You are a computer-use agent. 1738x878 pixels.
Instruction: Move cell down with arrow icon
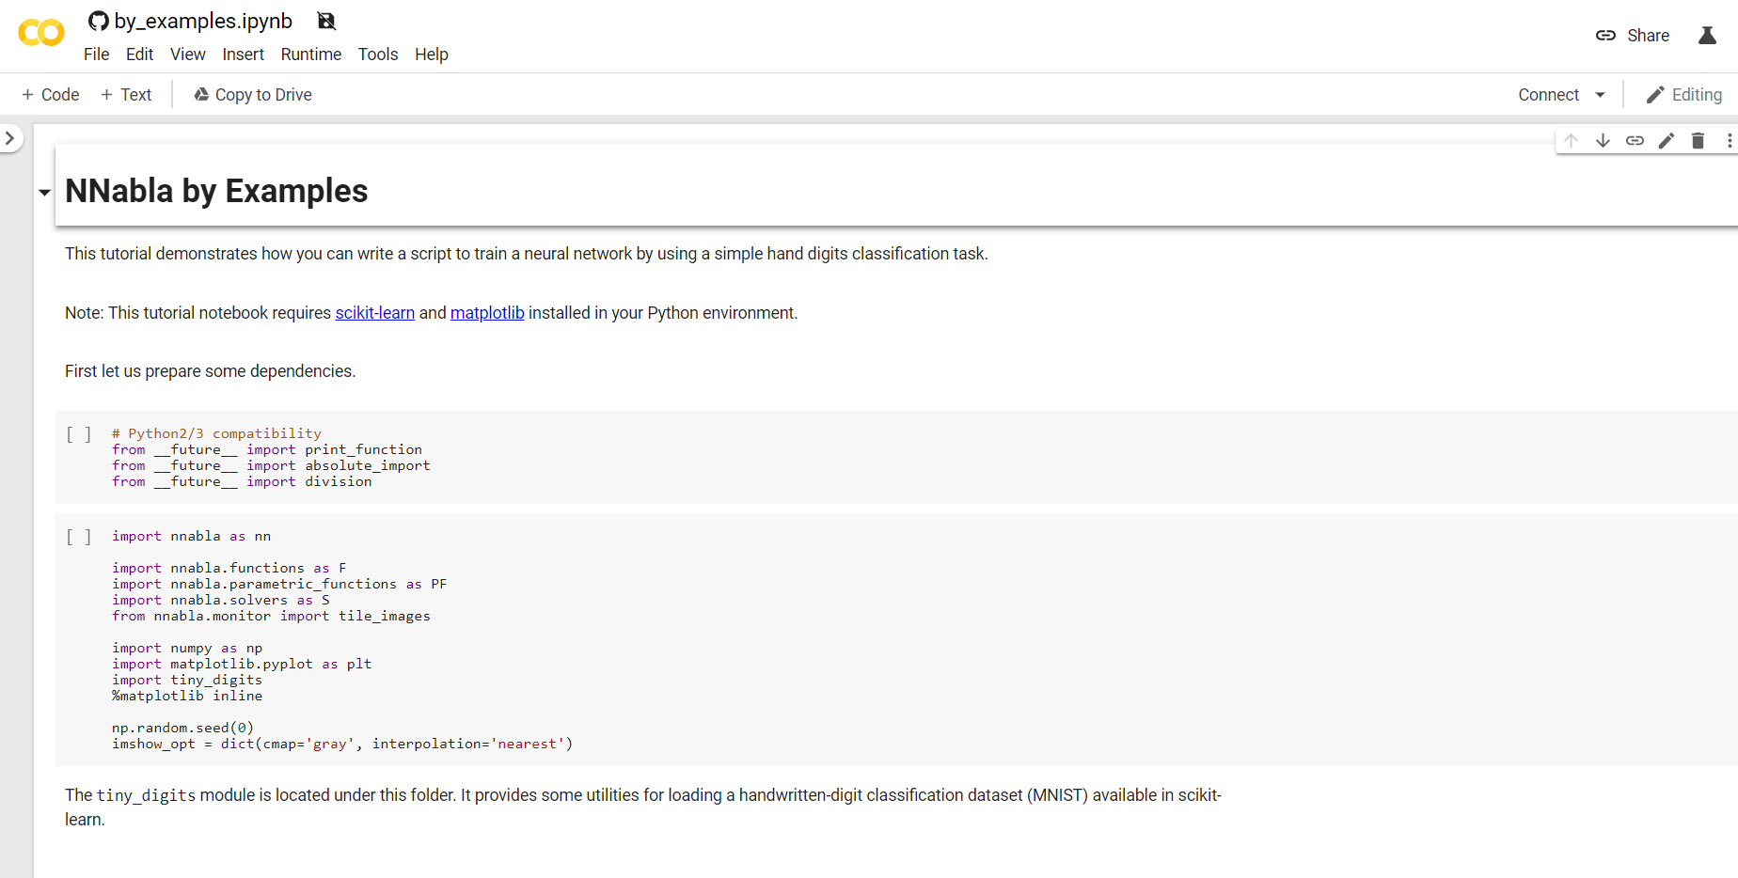(1603, 141)
